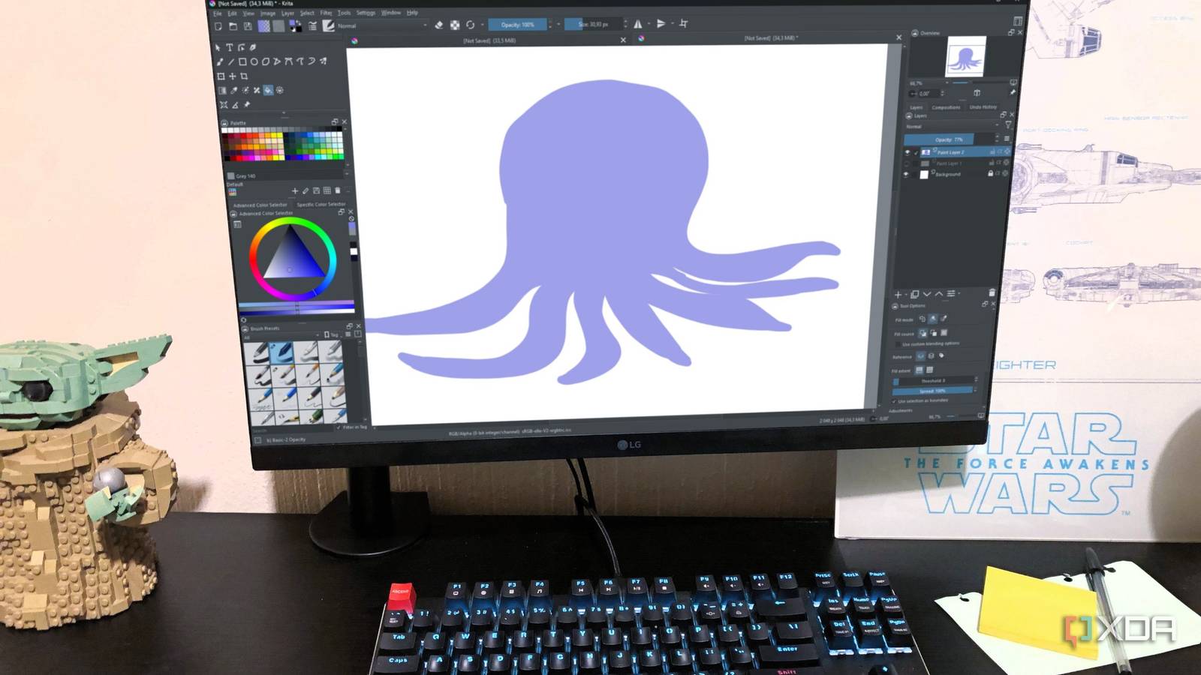Click the octopus thumbnail in Overview panel
Image resolution: width=1201 pixels, height=675 pixels.
click(x=965, y=57)
